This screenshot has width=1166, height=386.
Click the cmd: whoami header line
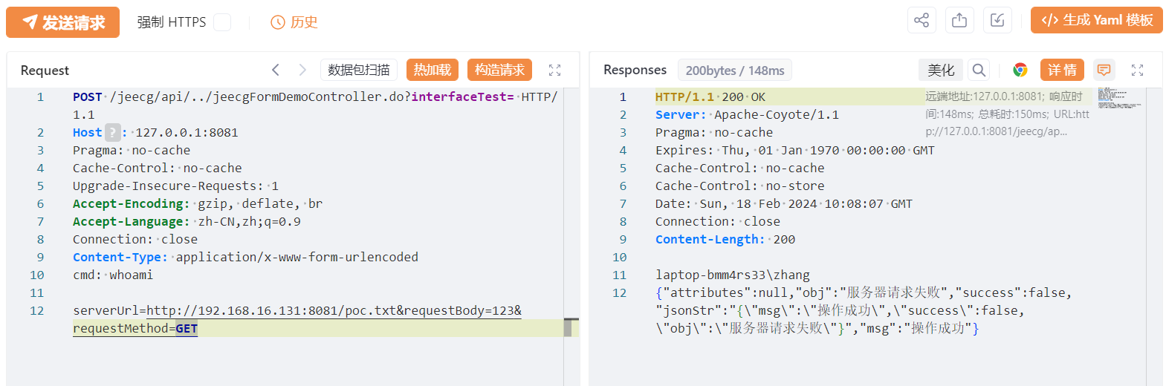pos(113,275)
